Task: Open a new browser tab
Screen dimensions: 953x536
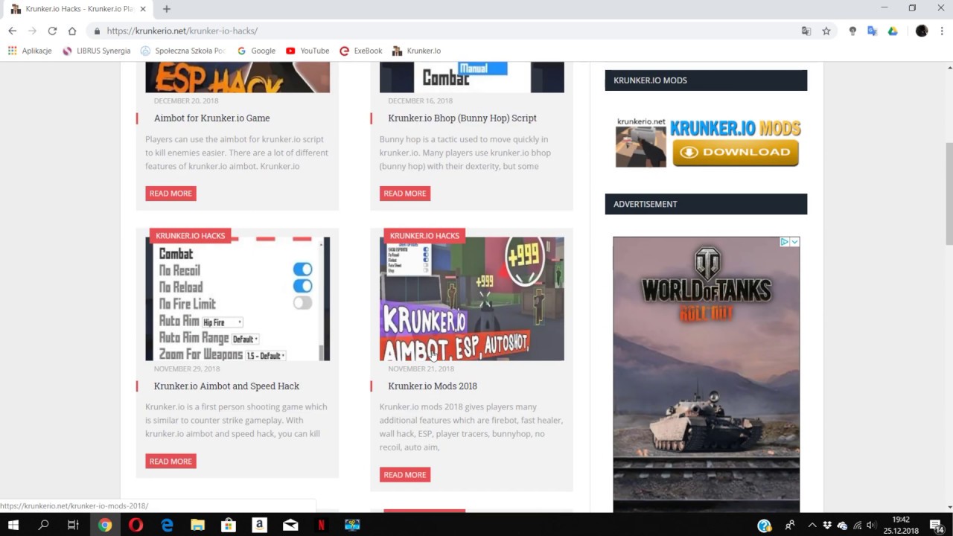Action: [x=167, y=9]
